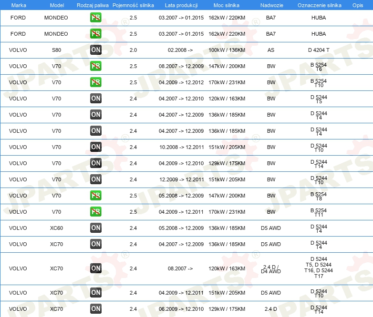Click 129kW / 175KM in the XC70 row
The height and width of the screenshot is (317, 373).
tap(227, 309)
